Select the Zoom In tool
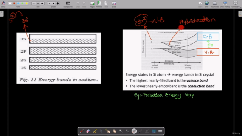 coord(121,131)
